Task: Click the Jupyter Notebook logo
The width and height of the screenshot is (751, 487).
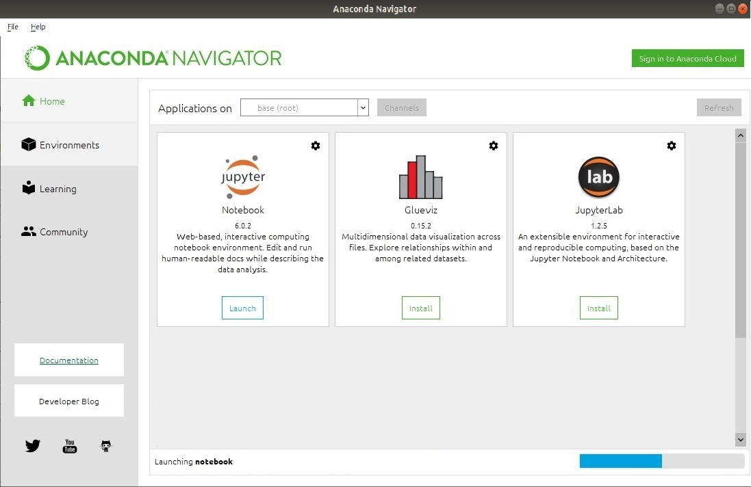Action: (x=243, y=177)
